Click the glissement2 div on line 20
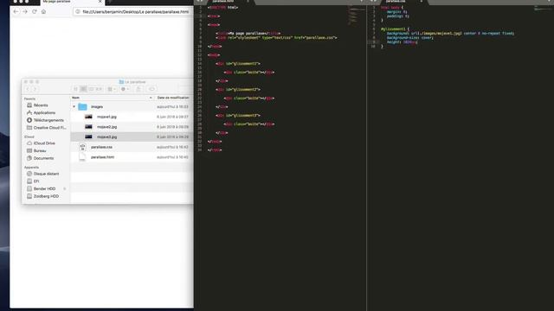Viewport: 554px width, 311px height. pyautogui.click(x=238, y=90)
